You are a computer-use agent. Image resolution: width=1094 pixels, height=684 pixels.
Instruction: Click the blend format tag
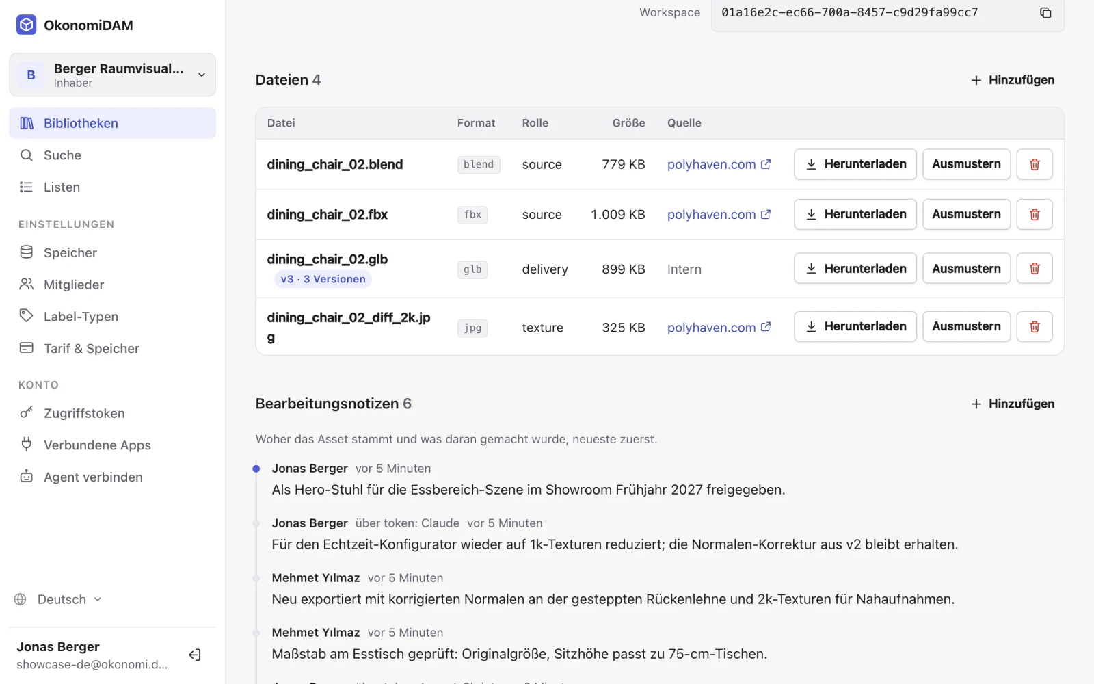point(479,164)
